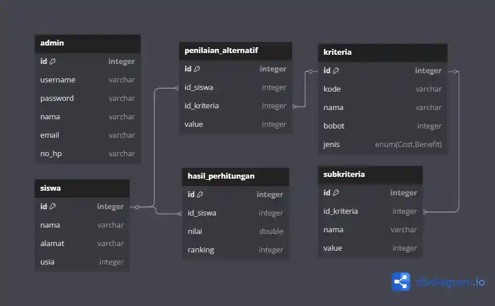495x306 pixels.
Task: Select the hasil_perhitungan table header
Action: [235, 176]
